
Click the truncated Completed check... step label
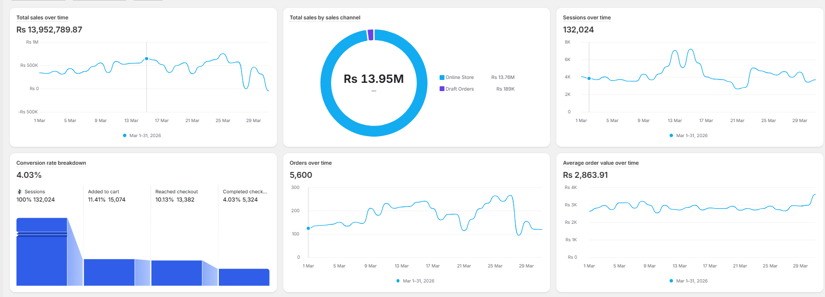(x=245, y=192)
